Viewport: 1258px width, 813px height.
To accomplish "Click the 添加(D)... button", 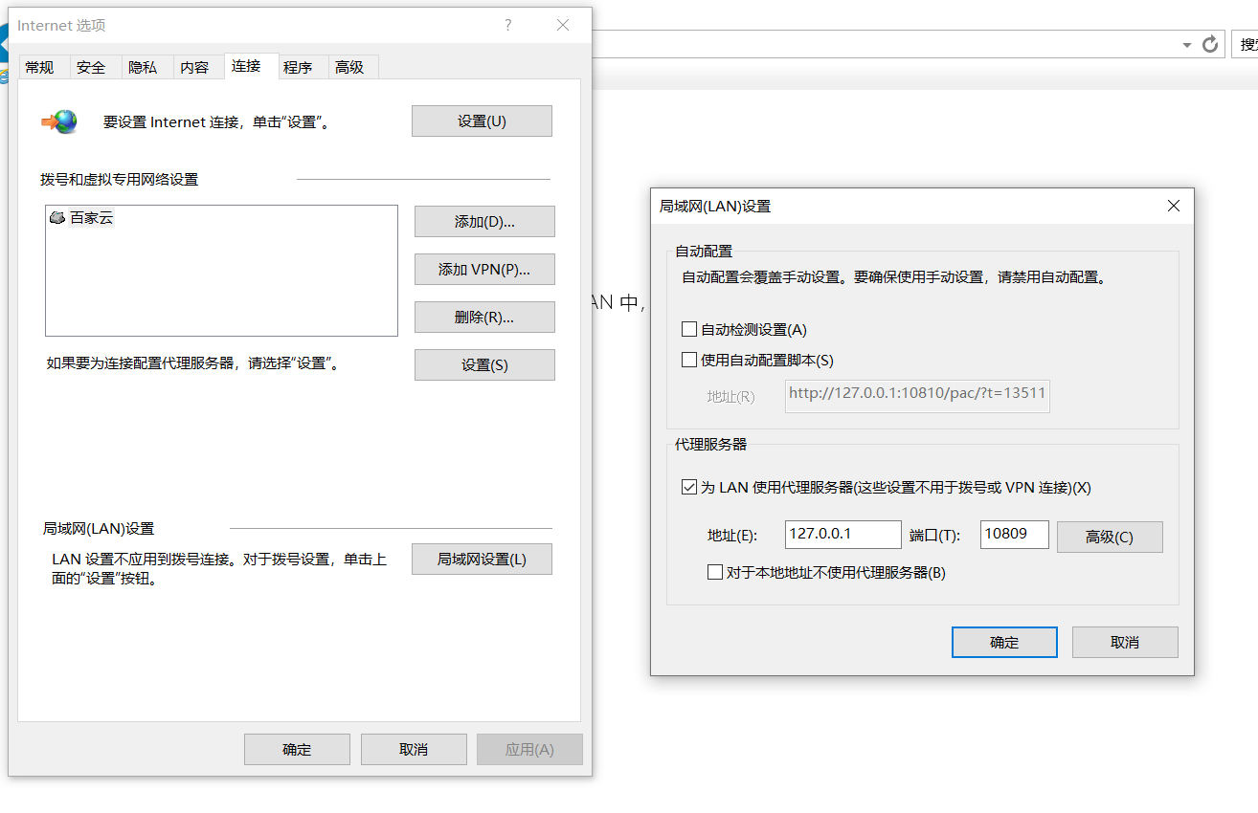I will point(484,222).
